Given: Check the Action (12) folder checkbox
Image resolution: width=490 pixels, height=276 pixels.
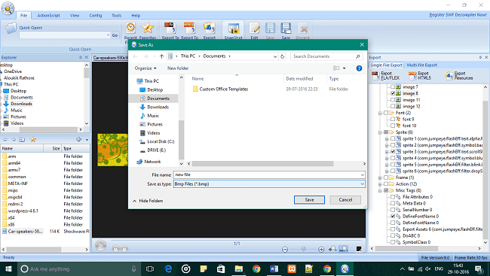Looking at the screenshot, I should point(386,184).
